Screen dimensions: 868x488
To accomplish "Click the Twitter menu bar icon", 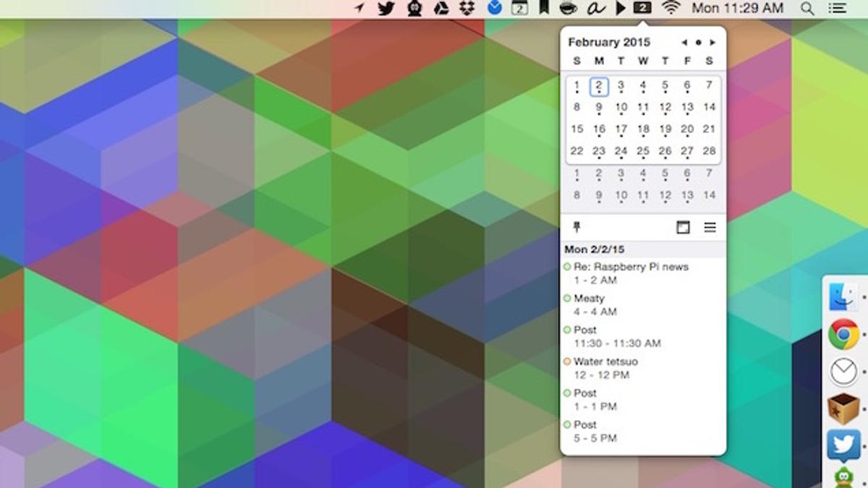I will pyautogui.click(x=387, y=9).
